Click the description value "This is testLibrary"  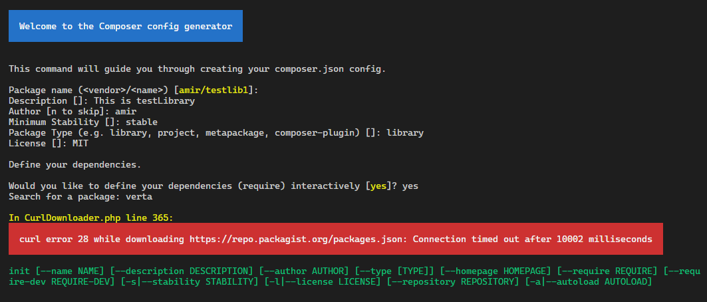(x=144, y=101)
